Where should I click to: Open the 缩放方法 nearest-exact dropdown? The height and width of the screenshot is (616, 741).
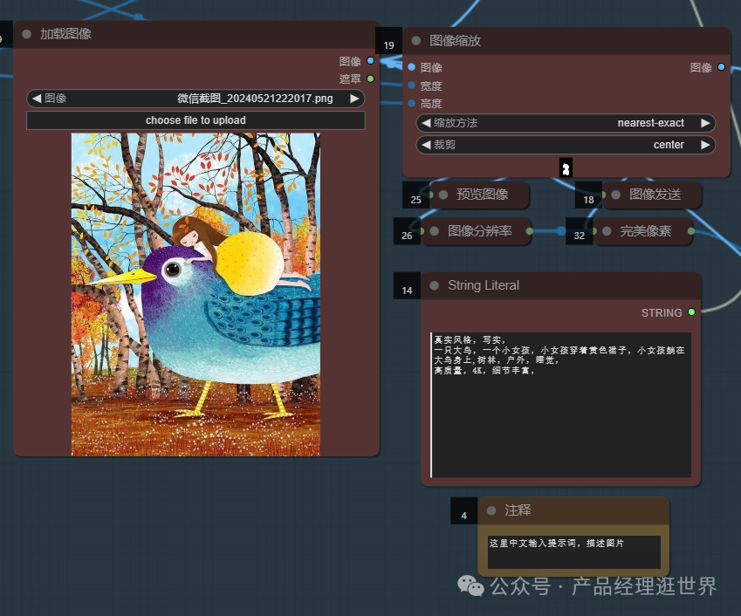566,123
